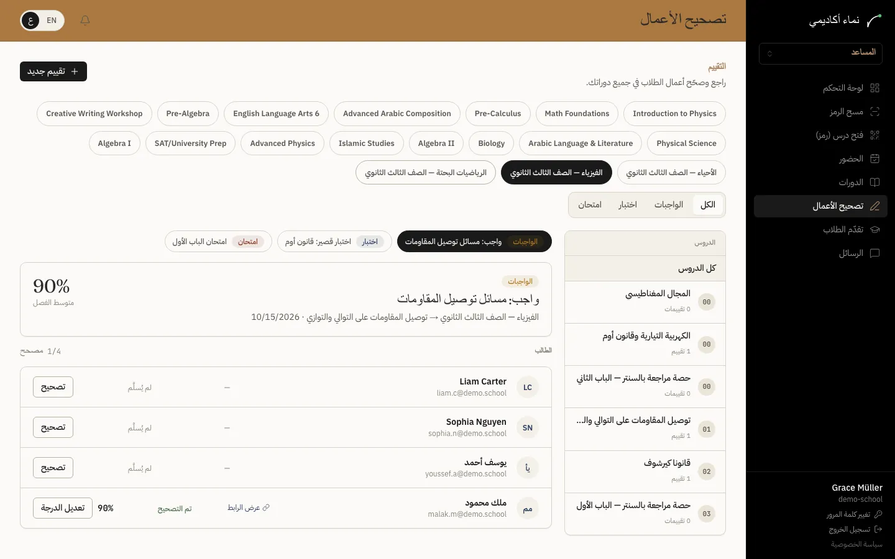Select the اختبار filter tab
This screenshot has height=559, width=895.
point(628,205)
